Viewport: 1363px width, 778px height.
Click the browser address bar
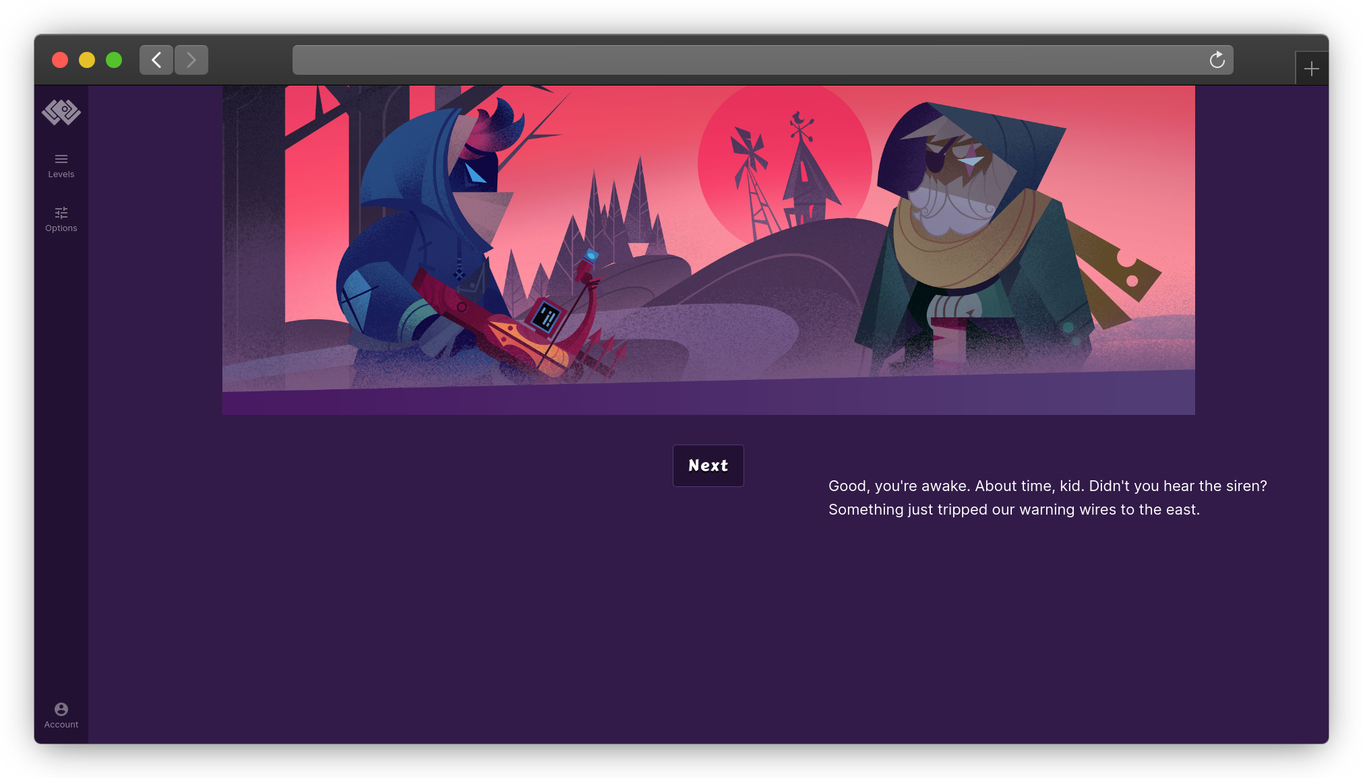pyautogui.click(x=748, y=60)
